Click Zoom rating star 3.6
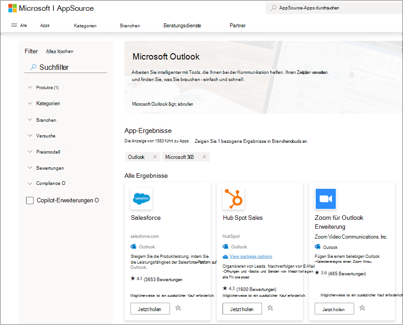The width and height of the screenshot is (403, 325). tap(317, 273)
